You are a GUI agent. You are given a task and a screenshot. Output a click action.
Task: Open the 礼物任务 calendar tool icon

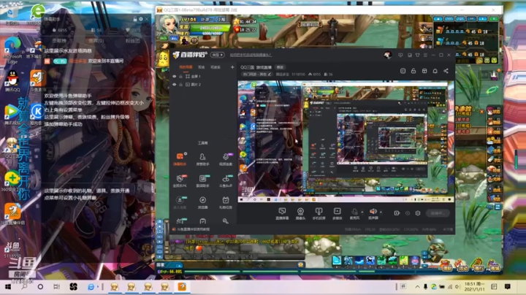pos(226,202)
